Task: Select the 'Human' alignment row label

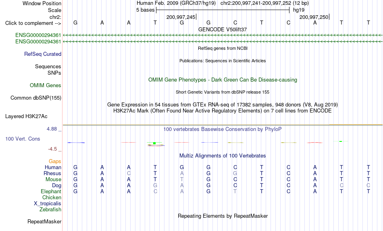Action: (53, 168)
